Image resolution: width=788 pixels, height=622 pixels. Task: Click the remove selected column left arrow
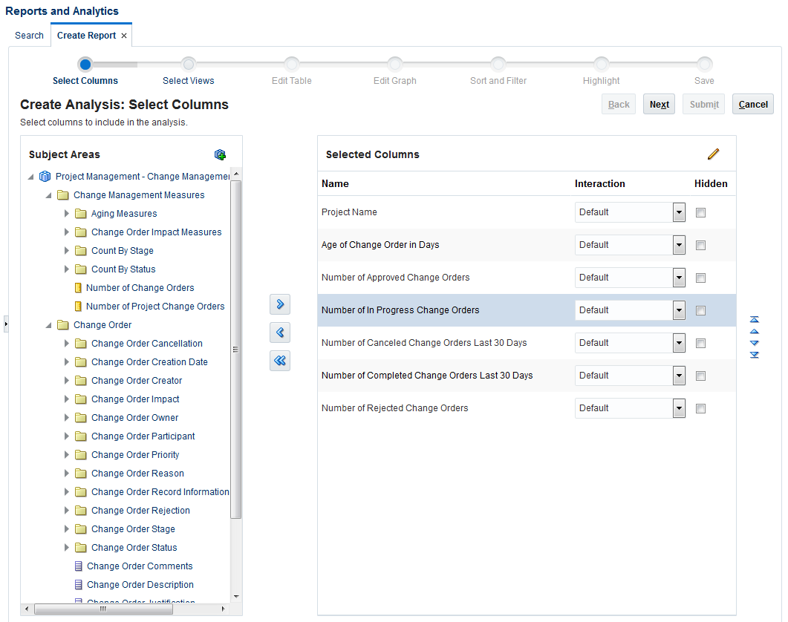point(280,333)
